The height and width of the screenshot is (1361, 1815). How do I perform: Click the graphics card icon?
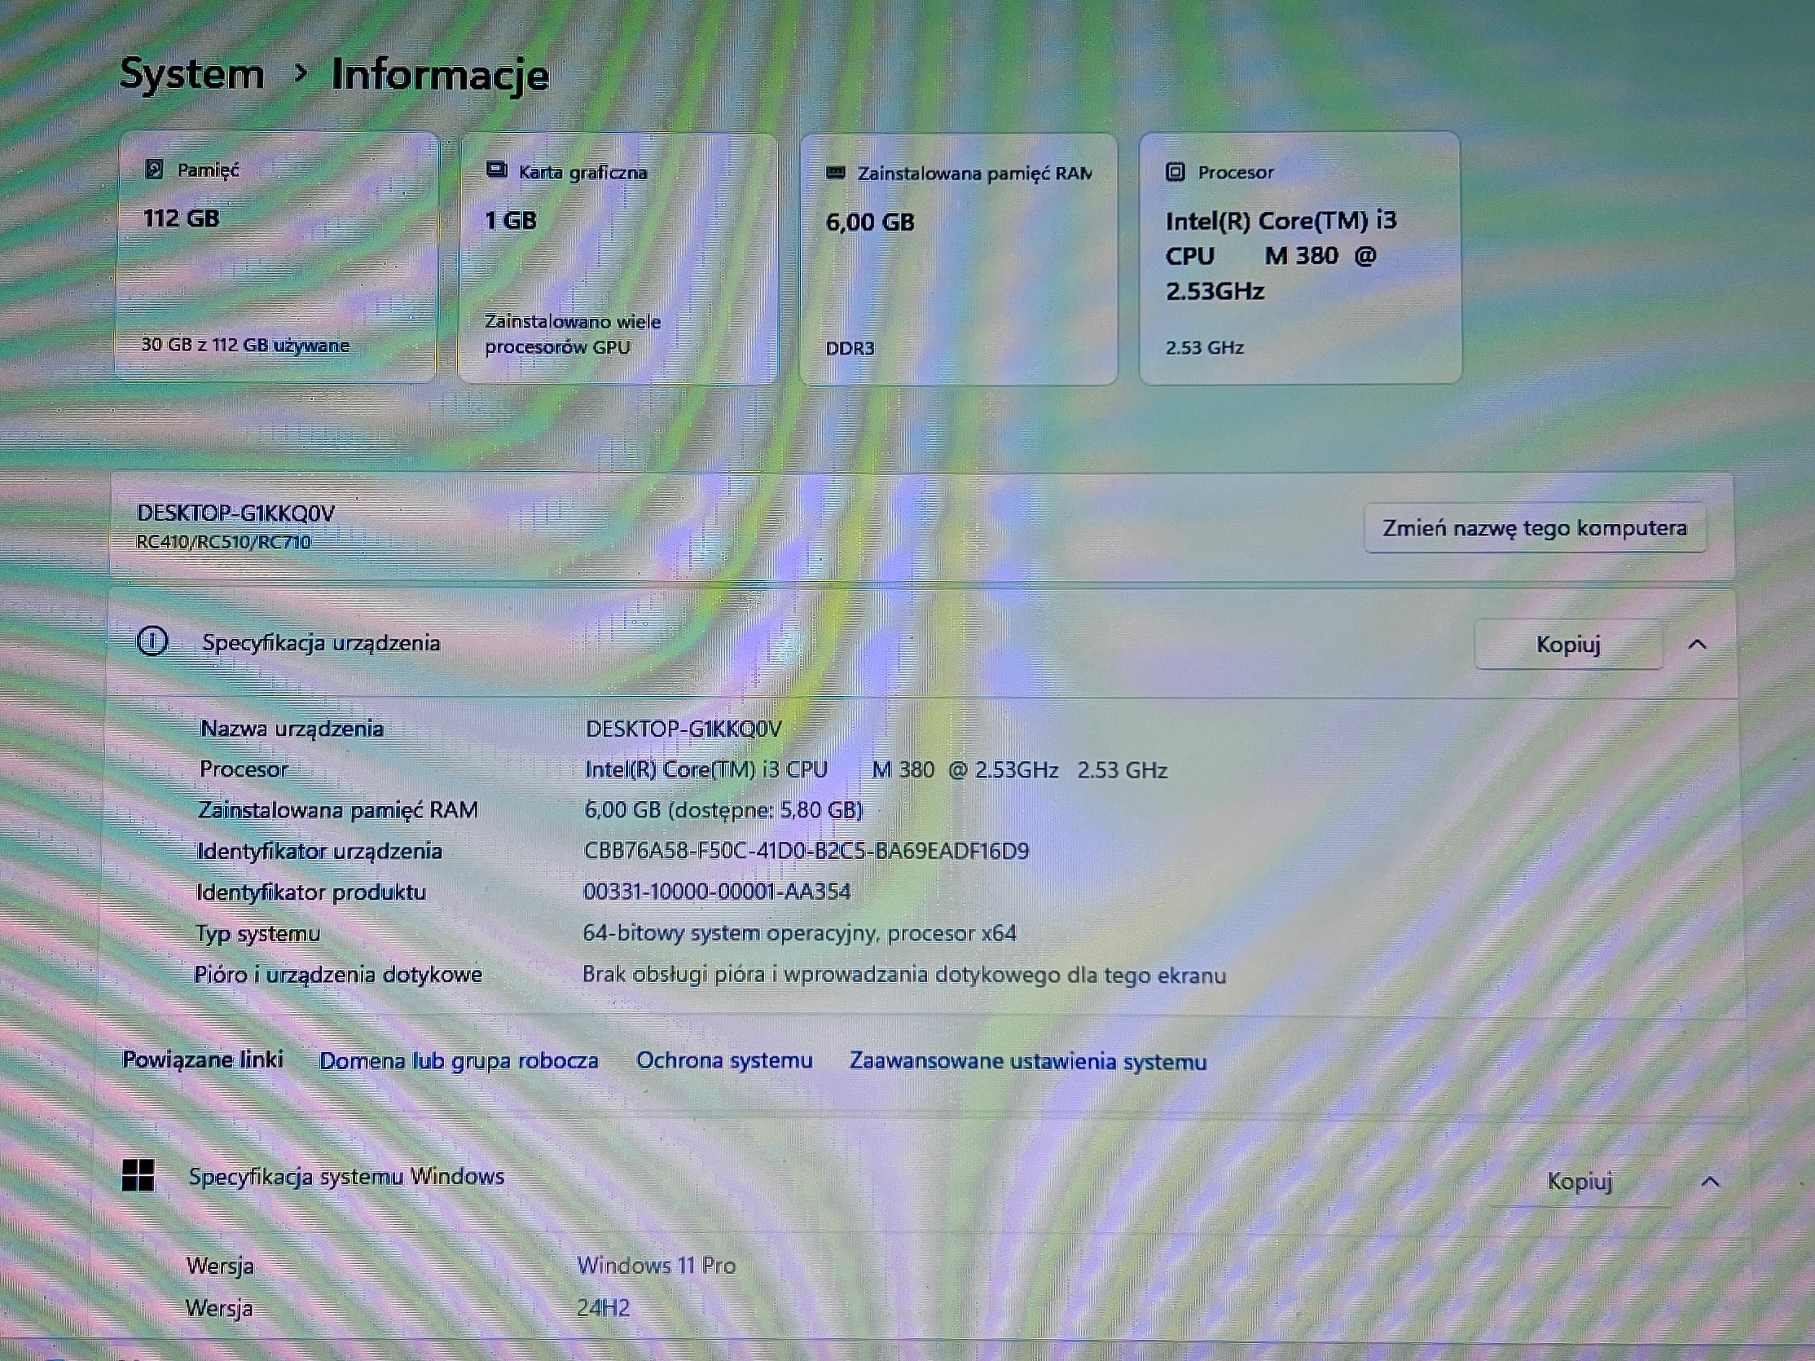click(497, 171)
